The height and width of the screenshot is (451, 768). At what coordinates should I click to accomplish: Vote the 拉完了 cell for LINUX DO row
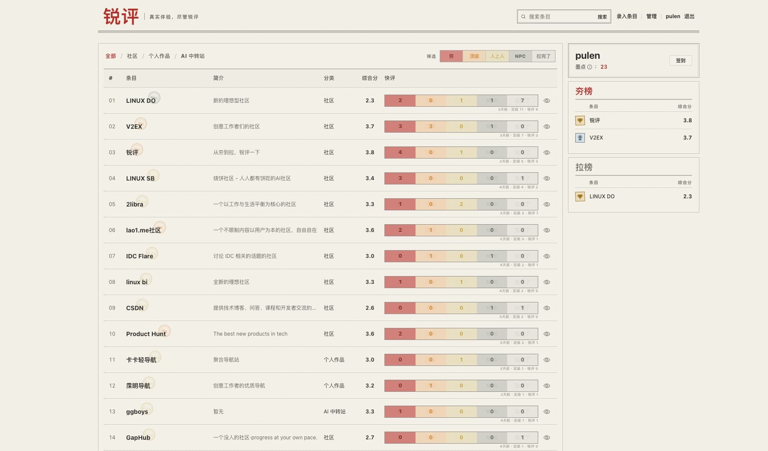click(522, 101)
